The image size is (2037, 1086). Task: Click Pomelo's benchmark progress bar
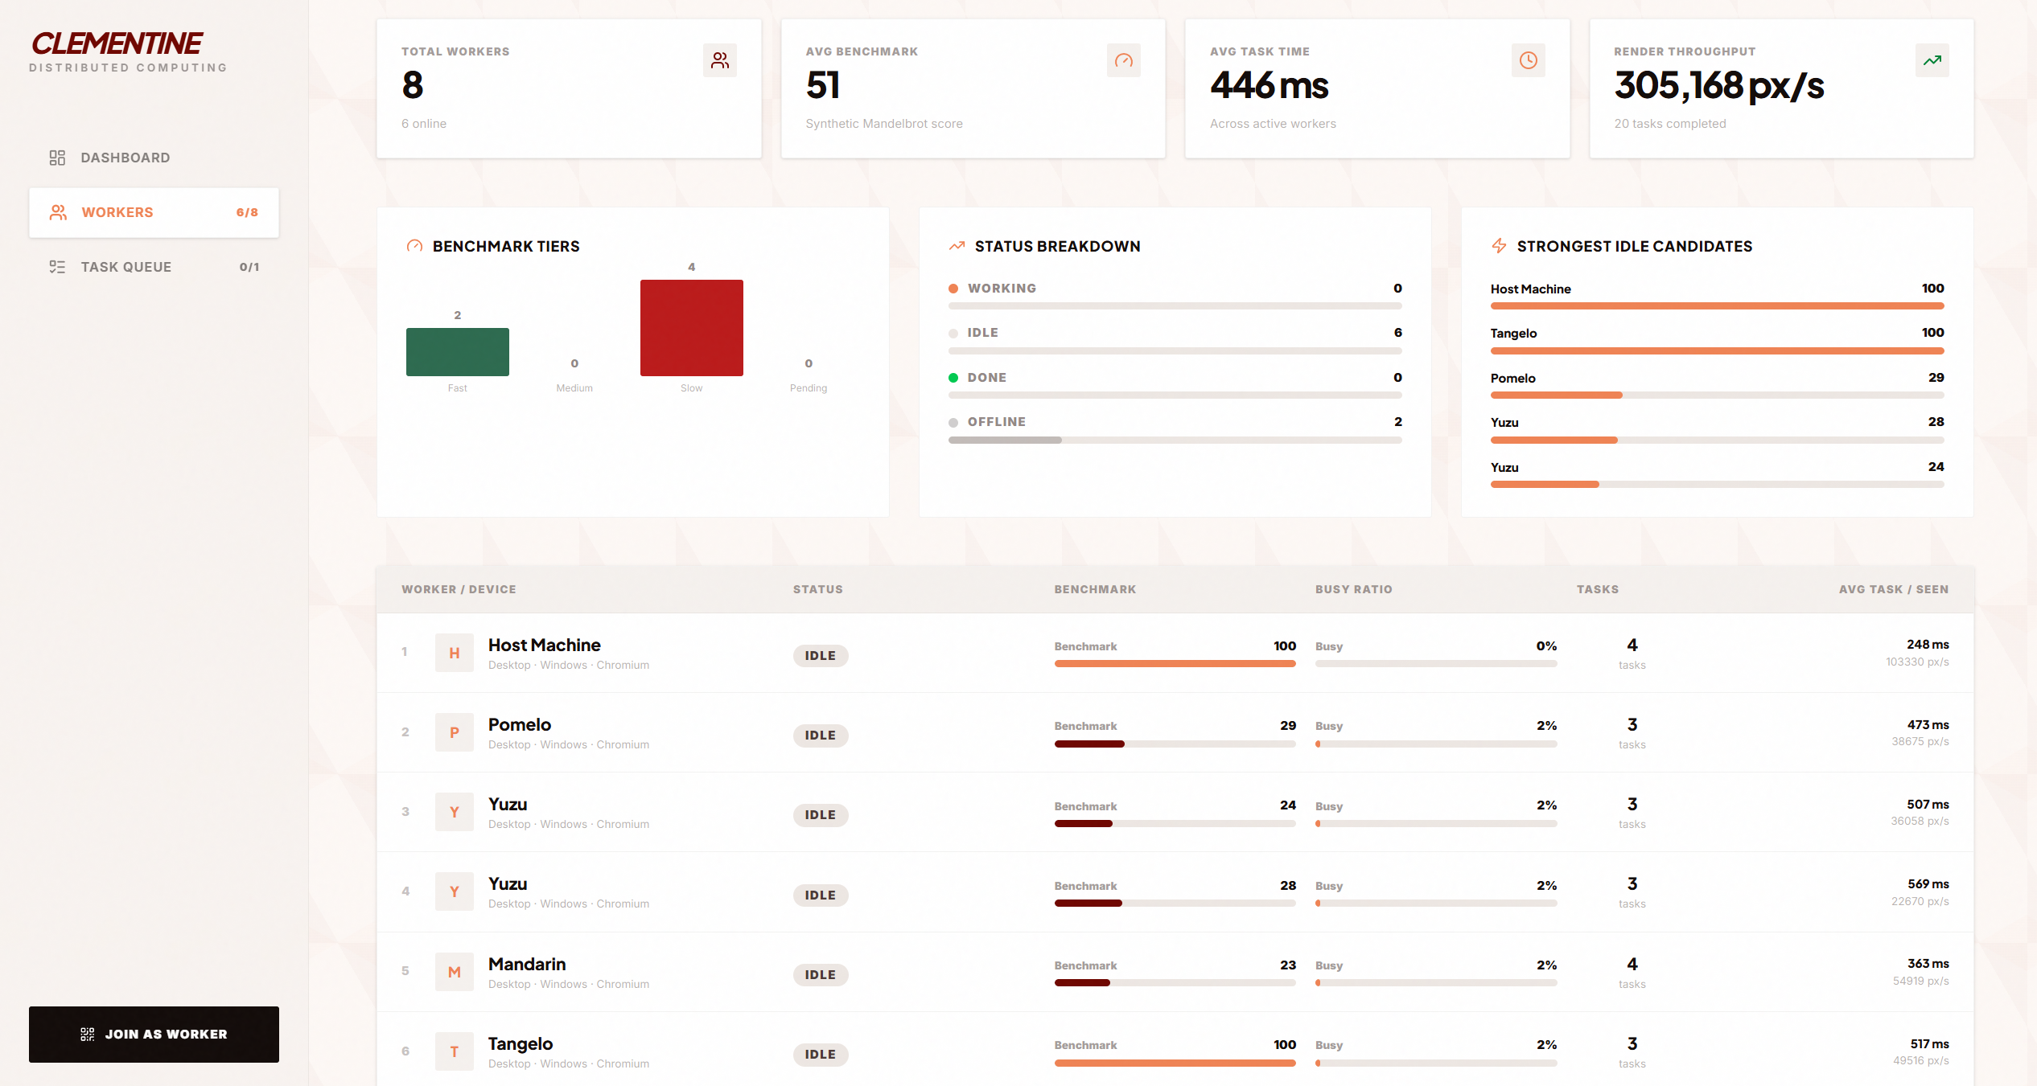[1175, 744]
